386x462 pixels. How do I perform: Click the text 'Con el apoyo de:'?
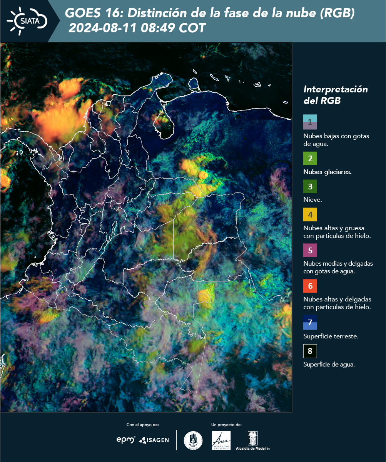tap(142, 425)
